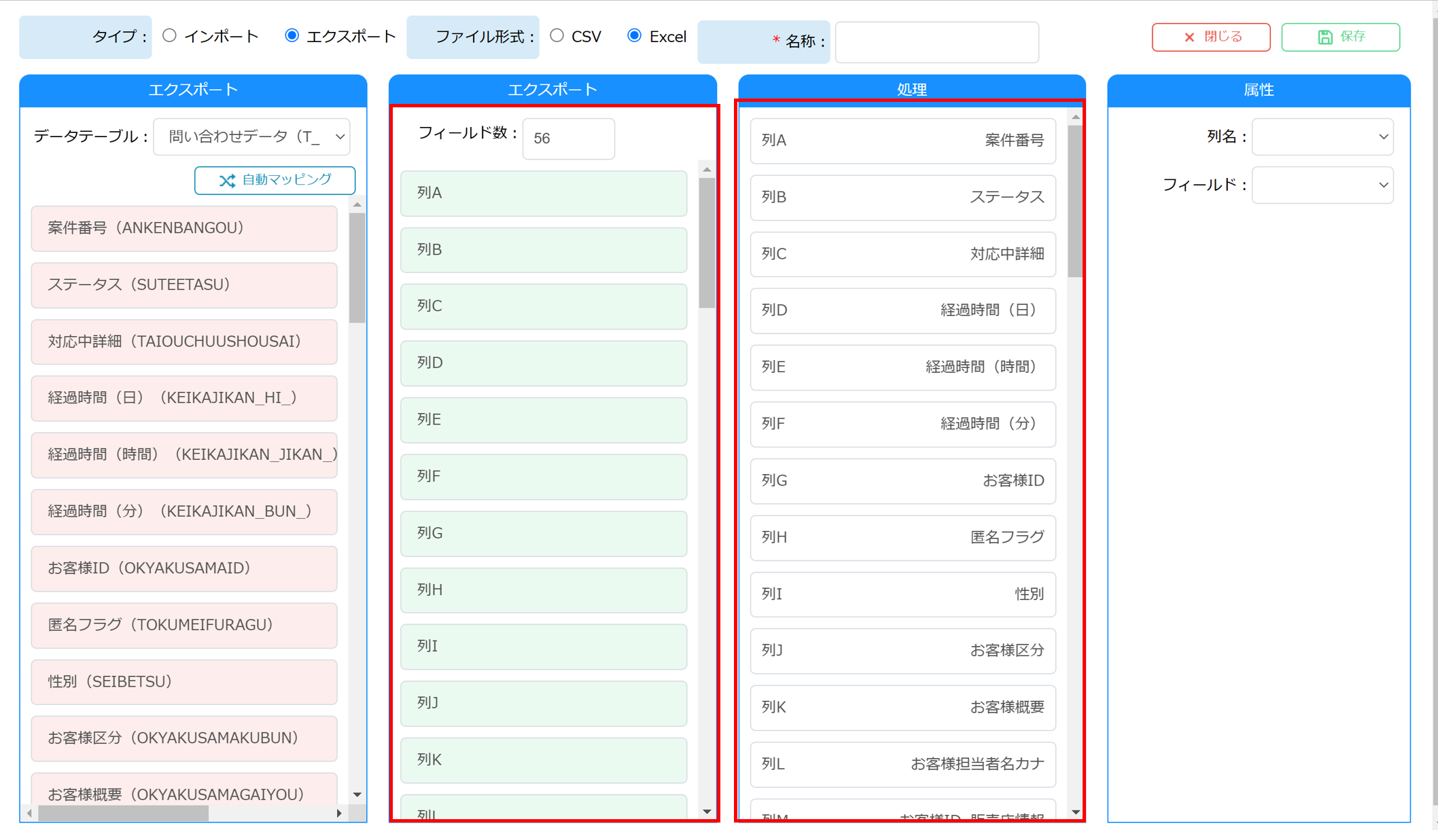1438x830 pixels.
Task: Select ステータス（SUTEETASU）source field
Action: 184,285
